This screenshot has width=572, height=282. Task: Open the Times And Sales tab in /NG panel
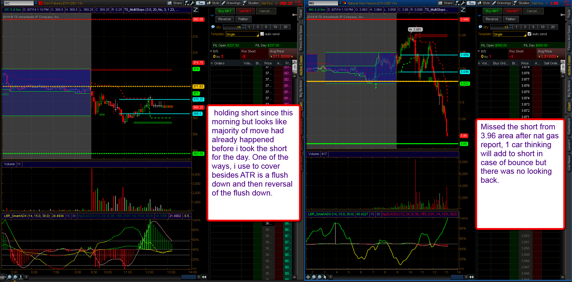coord(569,38)
